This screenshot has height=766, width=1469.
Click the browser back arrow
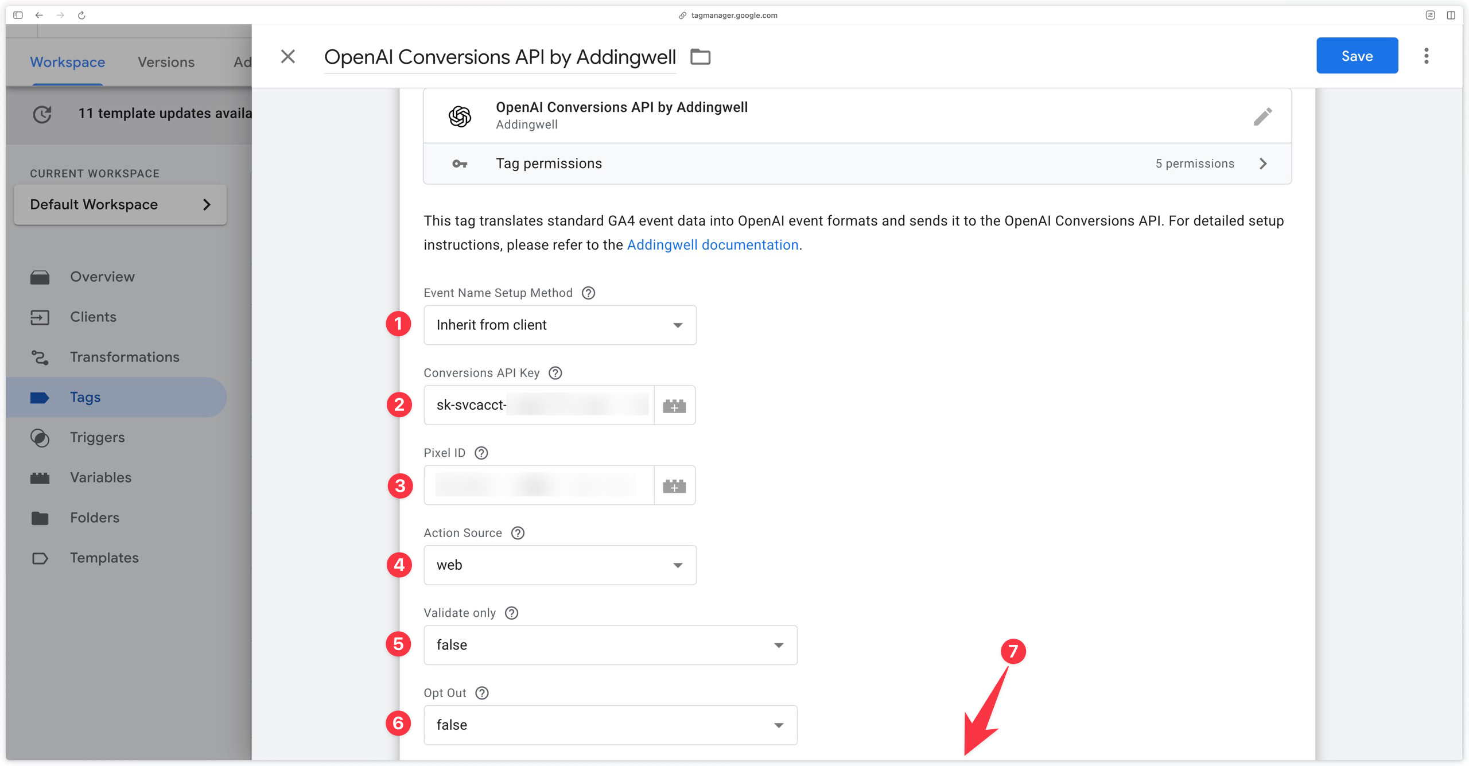(39, 15)
